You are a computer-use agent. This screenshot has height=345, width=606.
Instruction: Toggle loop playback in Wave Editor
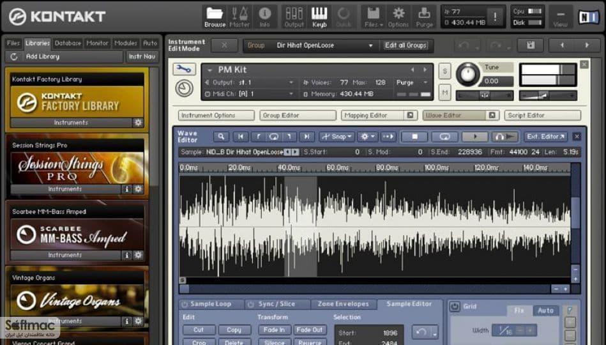click(445, 137)
